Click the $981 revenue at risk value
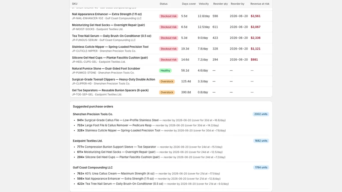This screenshot has height=192, width=342. (254, 60)
